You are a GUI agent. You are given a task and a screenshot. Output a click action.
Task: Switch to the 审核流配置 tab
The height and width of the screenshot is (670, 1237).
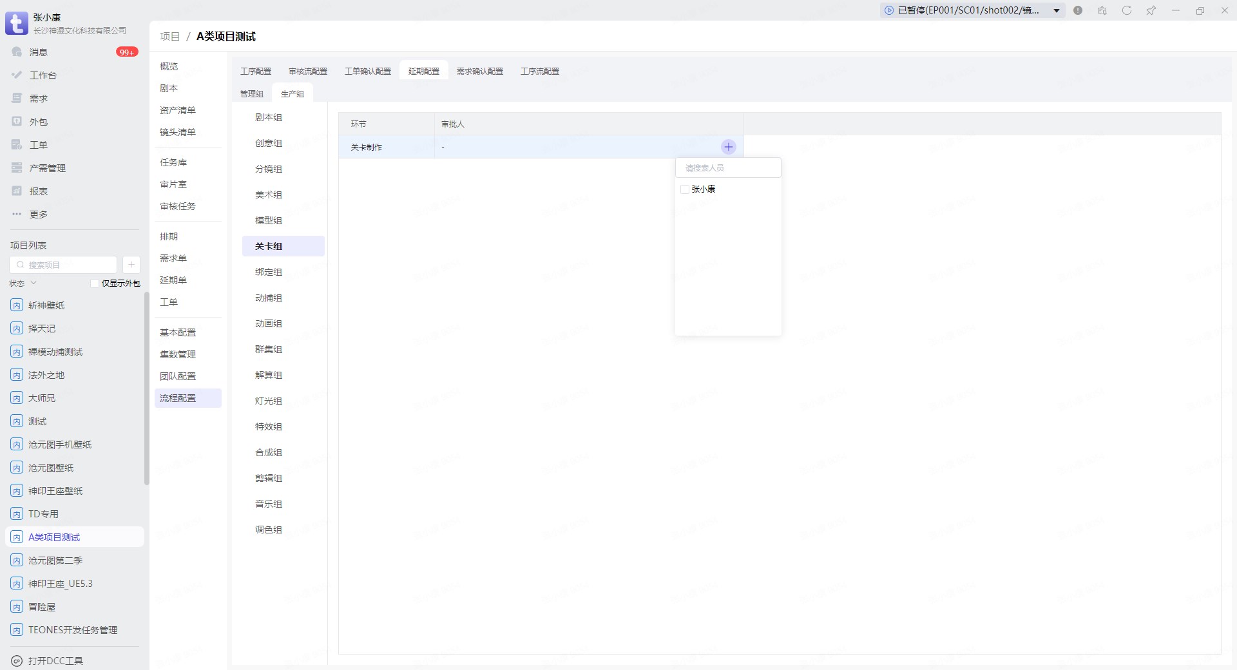coord(308,71)
